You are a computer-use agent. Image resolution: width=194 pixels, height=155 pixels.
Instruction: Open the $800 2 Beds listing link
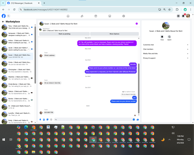(55, 31)
